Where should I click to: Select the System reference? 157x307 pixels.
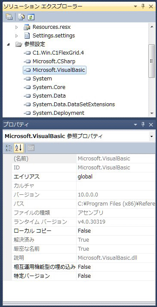tap(42, 79)
